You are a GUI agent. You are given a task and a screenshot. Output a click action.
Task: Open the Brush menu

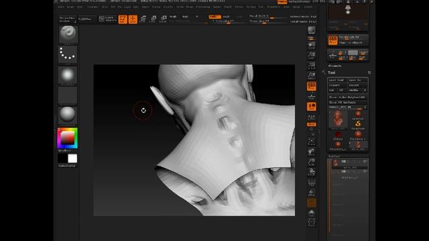pyautogui.click(x=70, y=7)
